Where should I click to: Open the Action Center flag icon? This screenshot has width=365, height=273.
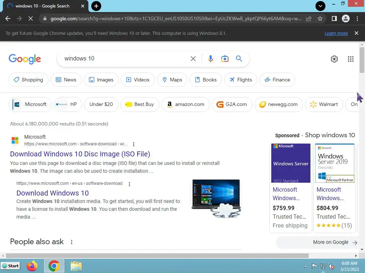coord(314,266)
